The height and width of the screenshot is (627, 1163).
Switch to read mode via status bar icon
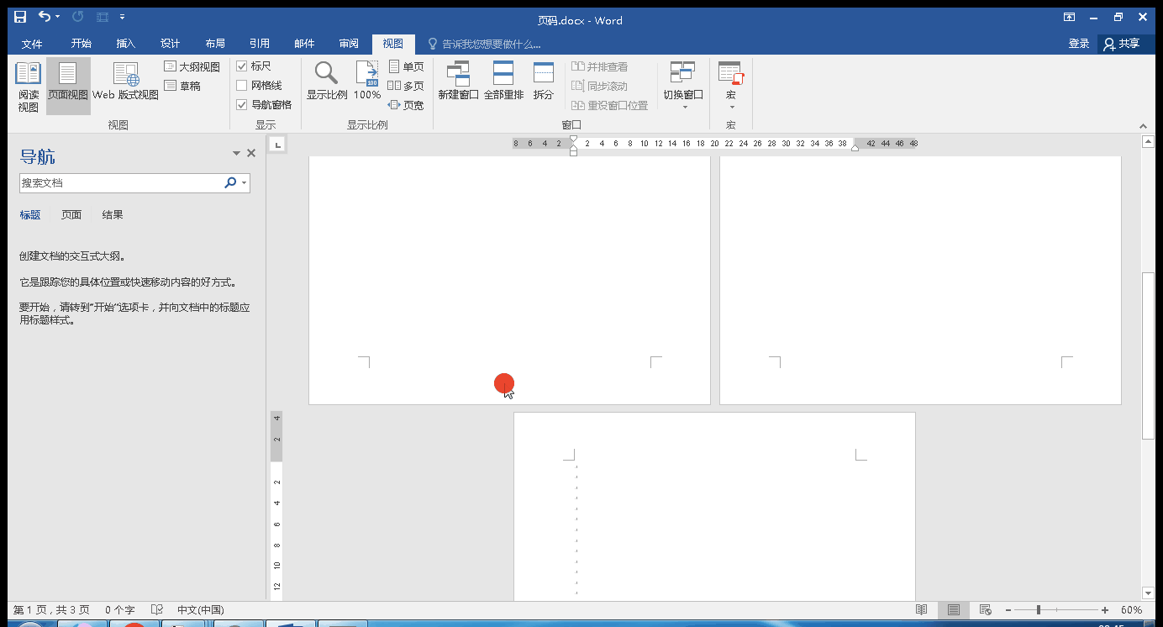point(922,610)
